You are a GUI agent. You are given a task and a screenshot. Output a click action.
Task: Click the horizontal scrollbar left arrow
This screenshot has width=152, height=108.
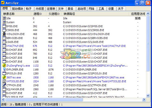(3, 99)
